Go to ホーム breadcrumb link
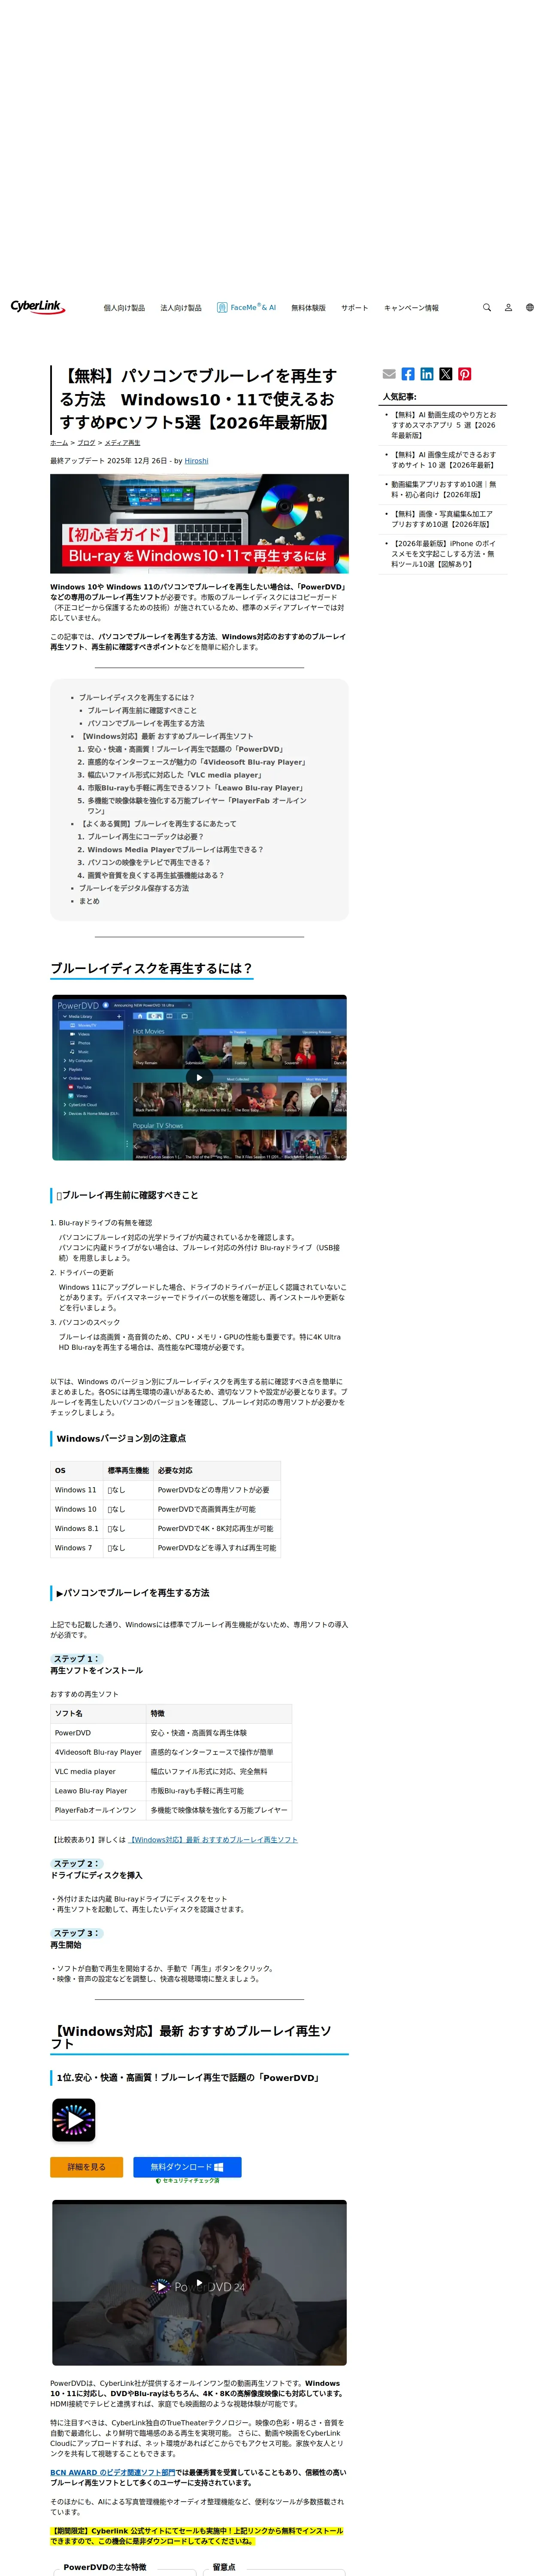 coord(59,443)
